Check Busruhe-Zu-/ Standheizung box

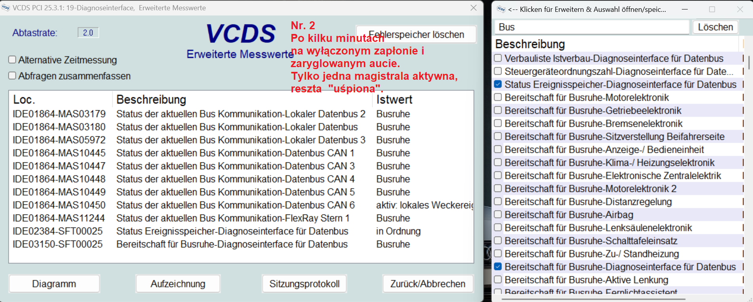pyautogui.click(x=498, y=253)
